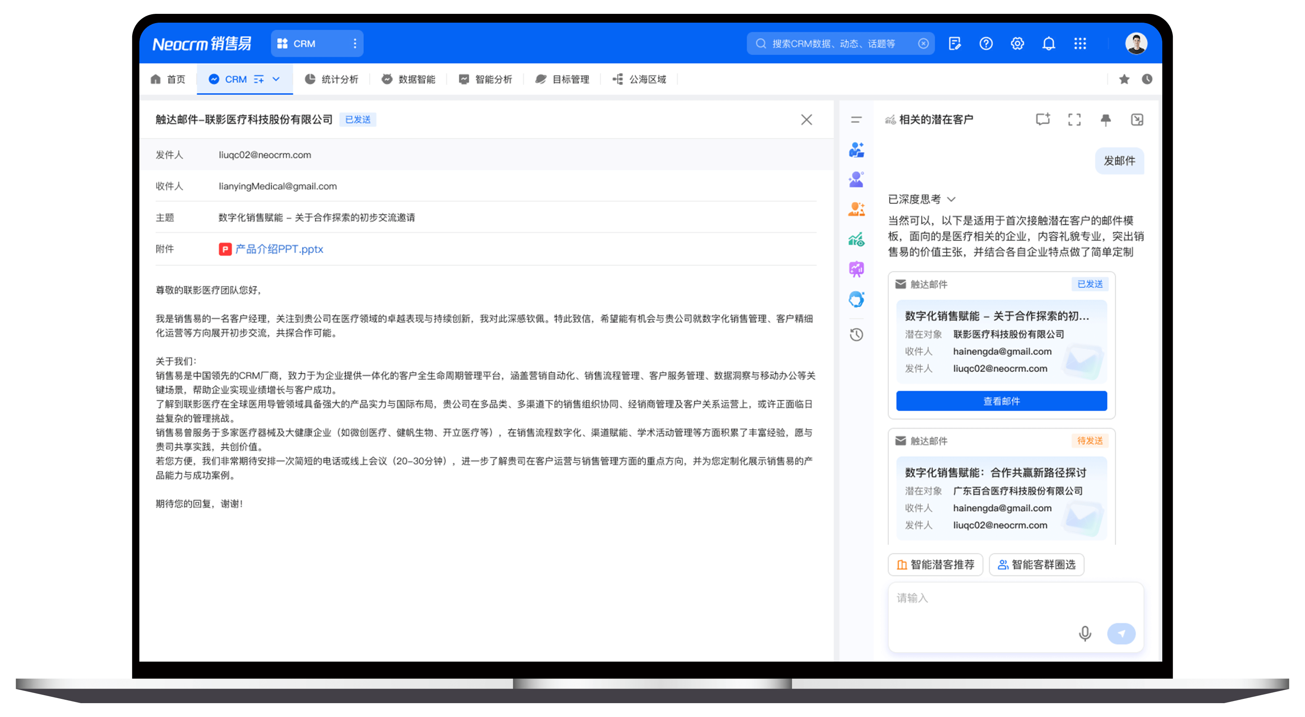The height and width of the screenshot is (717, 1305).
Task: Click 相关的潜在客户 panel title
Action: coord(936,120)
